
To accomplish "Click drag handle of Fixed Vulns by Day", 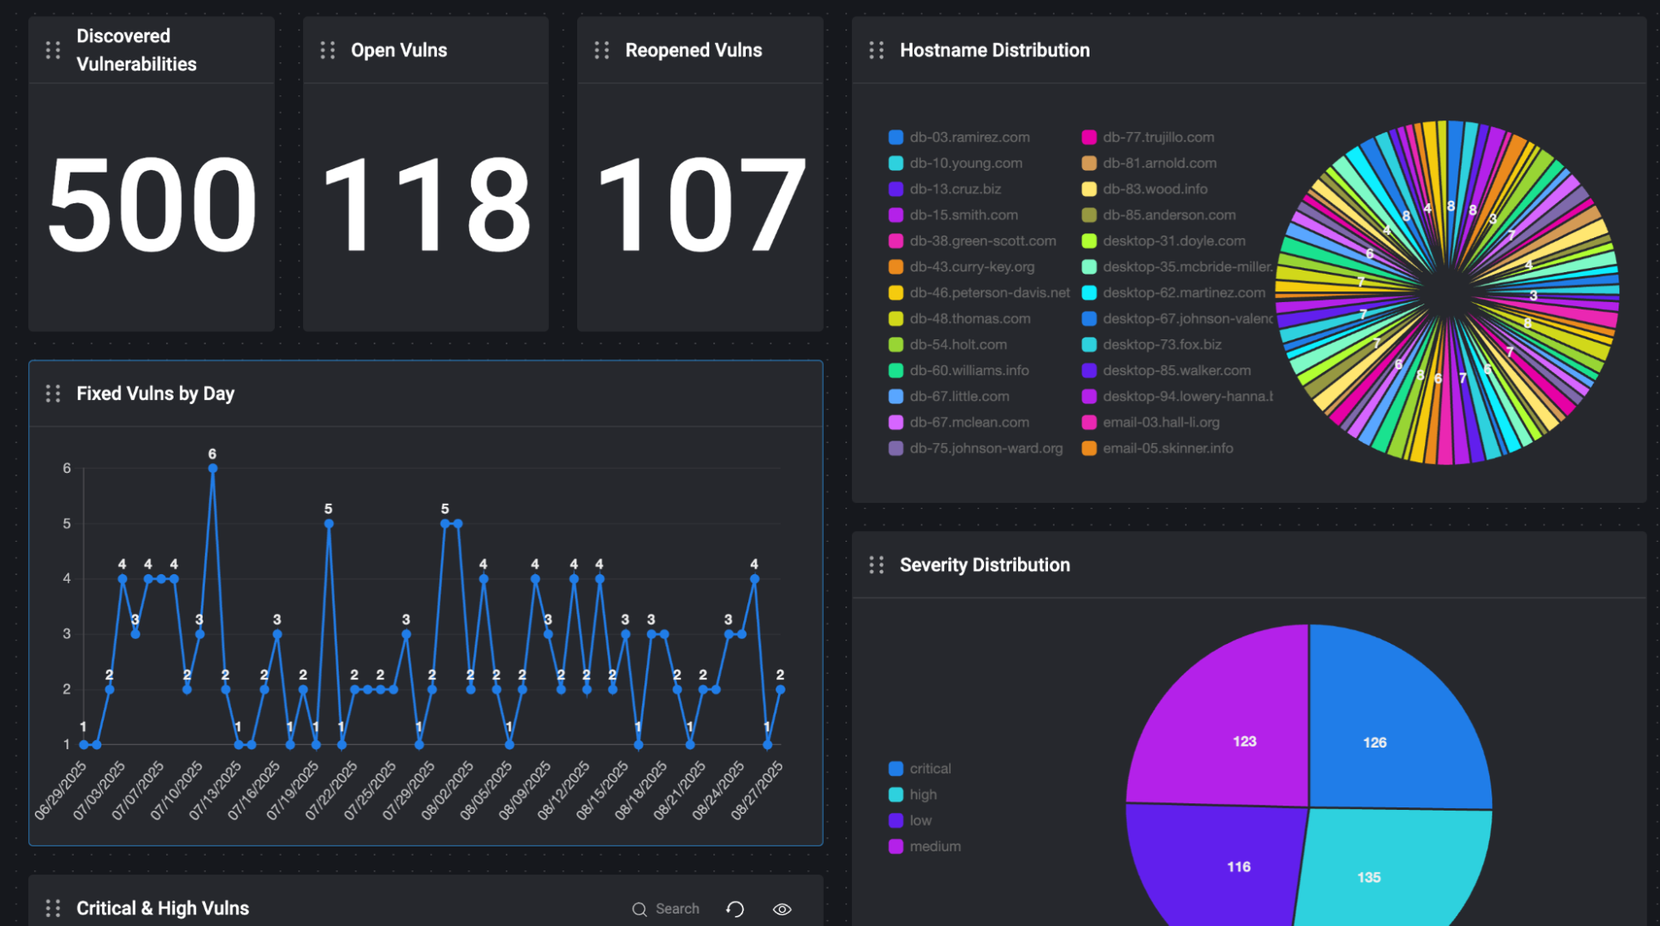I will (x=53, y=393).
